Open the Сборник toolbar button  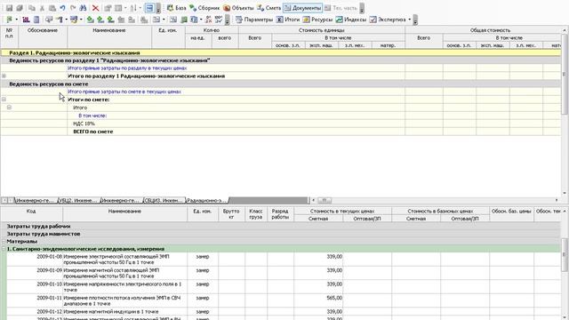[x=204, y=8]
